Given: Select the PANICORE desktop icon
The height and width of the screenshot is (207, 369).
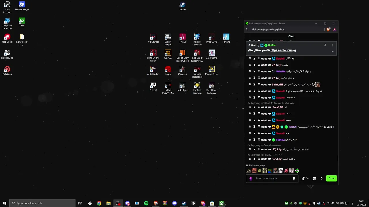Looking at the screenshot, I should [212, 39].
